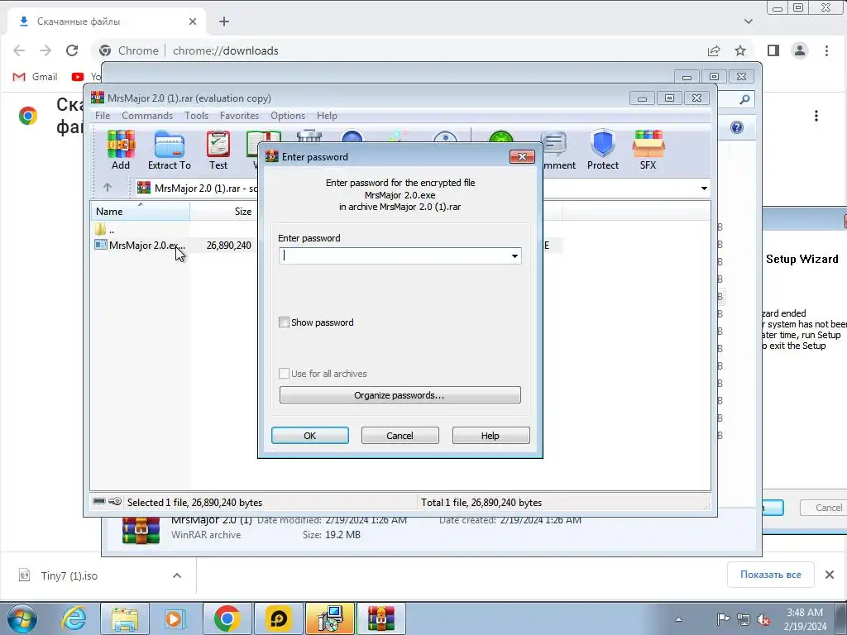Enable the Show password checkbox
This screenshot has height=635, width=847.
pos(284,322)
